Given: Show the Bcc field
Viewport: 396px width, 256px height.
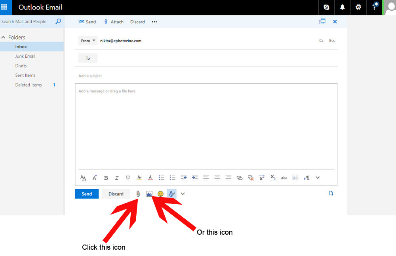Looking at the screenshot, I should click(x=332, y=41).
